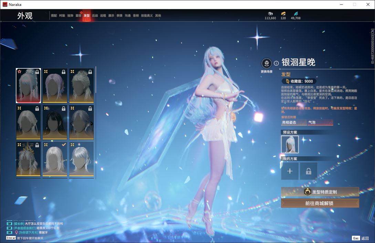This screenshot has height=243, width=375.
Task: Click player name 孤长恭 in chat
Action: pyautogui.click(x=19, y=224)
